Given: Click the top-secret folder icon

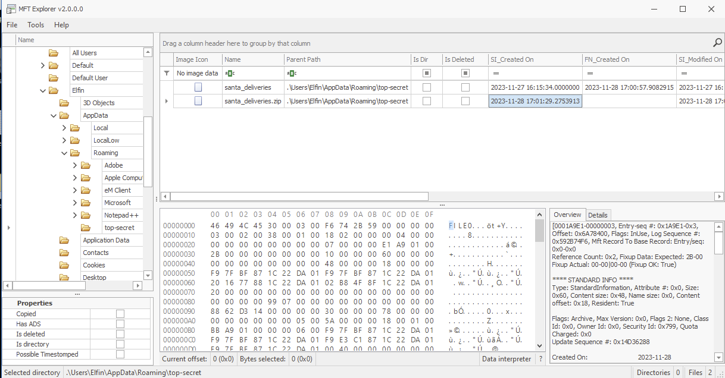Looking at the screenshot, I should click(x=86, y=228).
